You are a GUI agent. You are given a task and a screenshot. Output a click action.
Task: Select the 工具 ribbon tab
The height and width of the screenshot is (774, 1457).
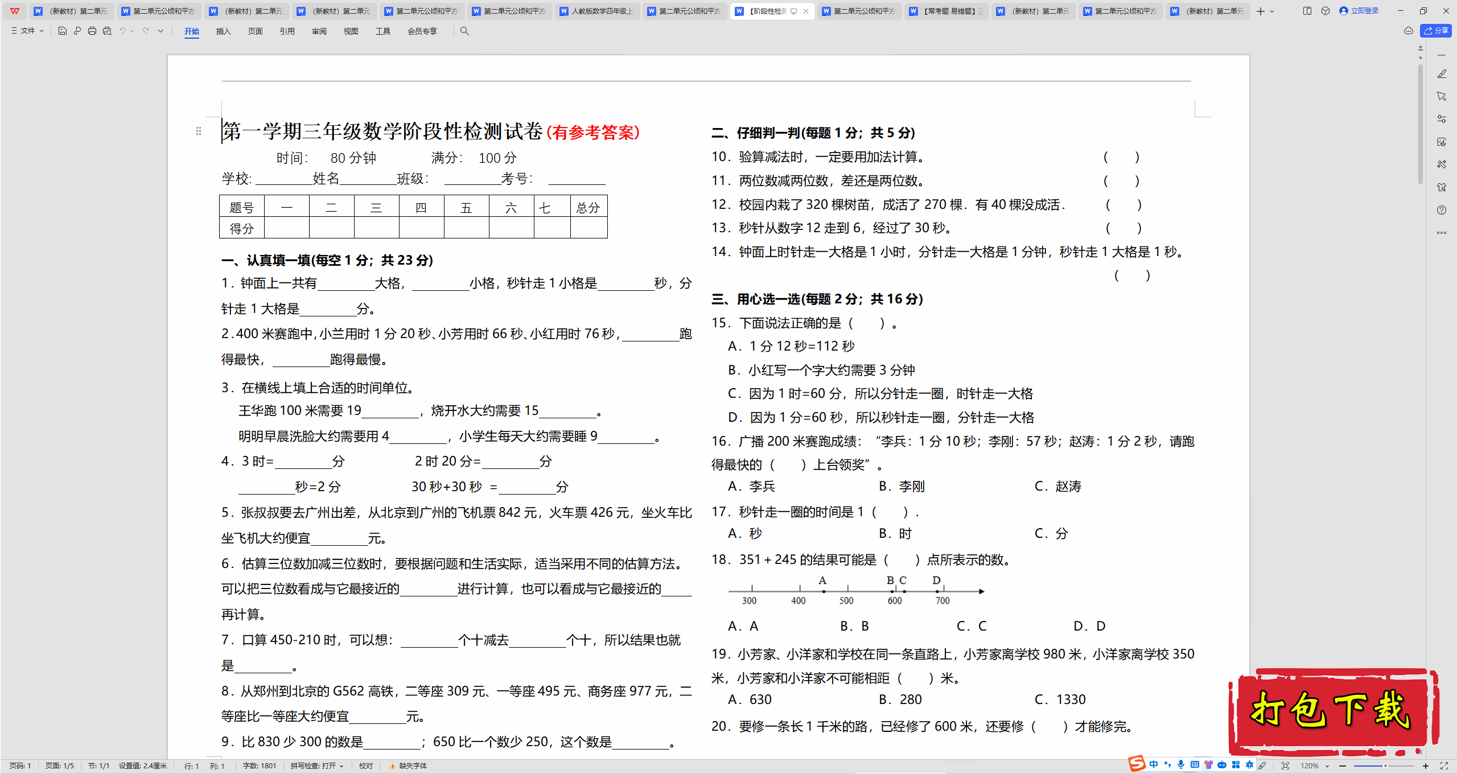pos(383,31)
